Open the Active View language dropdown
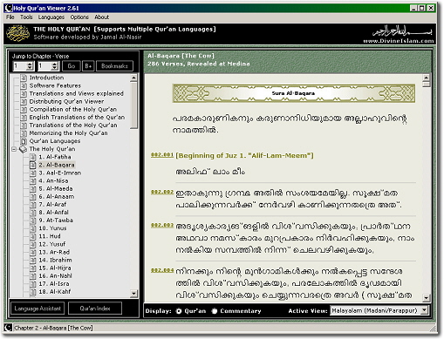Viewport: 444px width, 339px height. point(424,310)
